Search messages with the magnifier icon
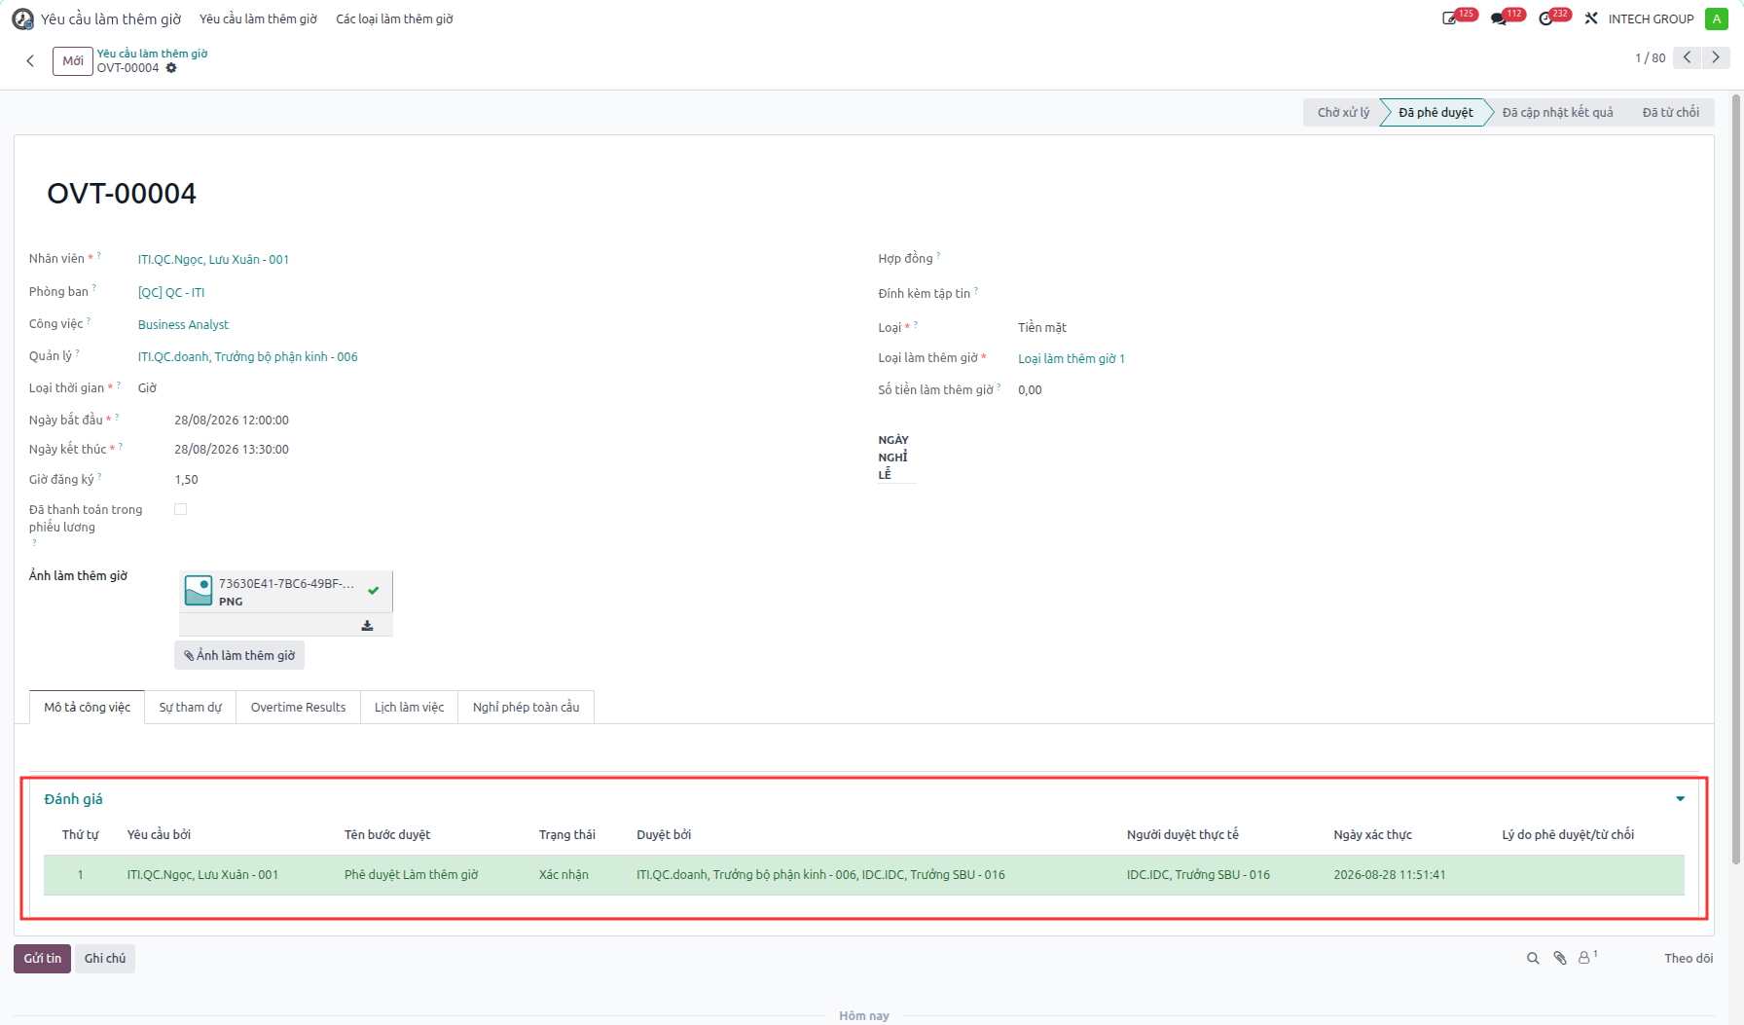The height and width of the screenshot is (1025, 1744). [1533, 959]
